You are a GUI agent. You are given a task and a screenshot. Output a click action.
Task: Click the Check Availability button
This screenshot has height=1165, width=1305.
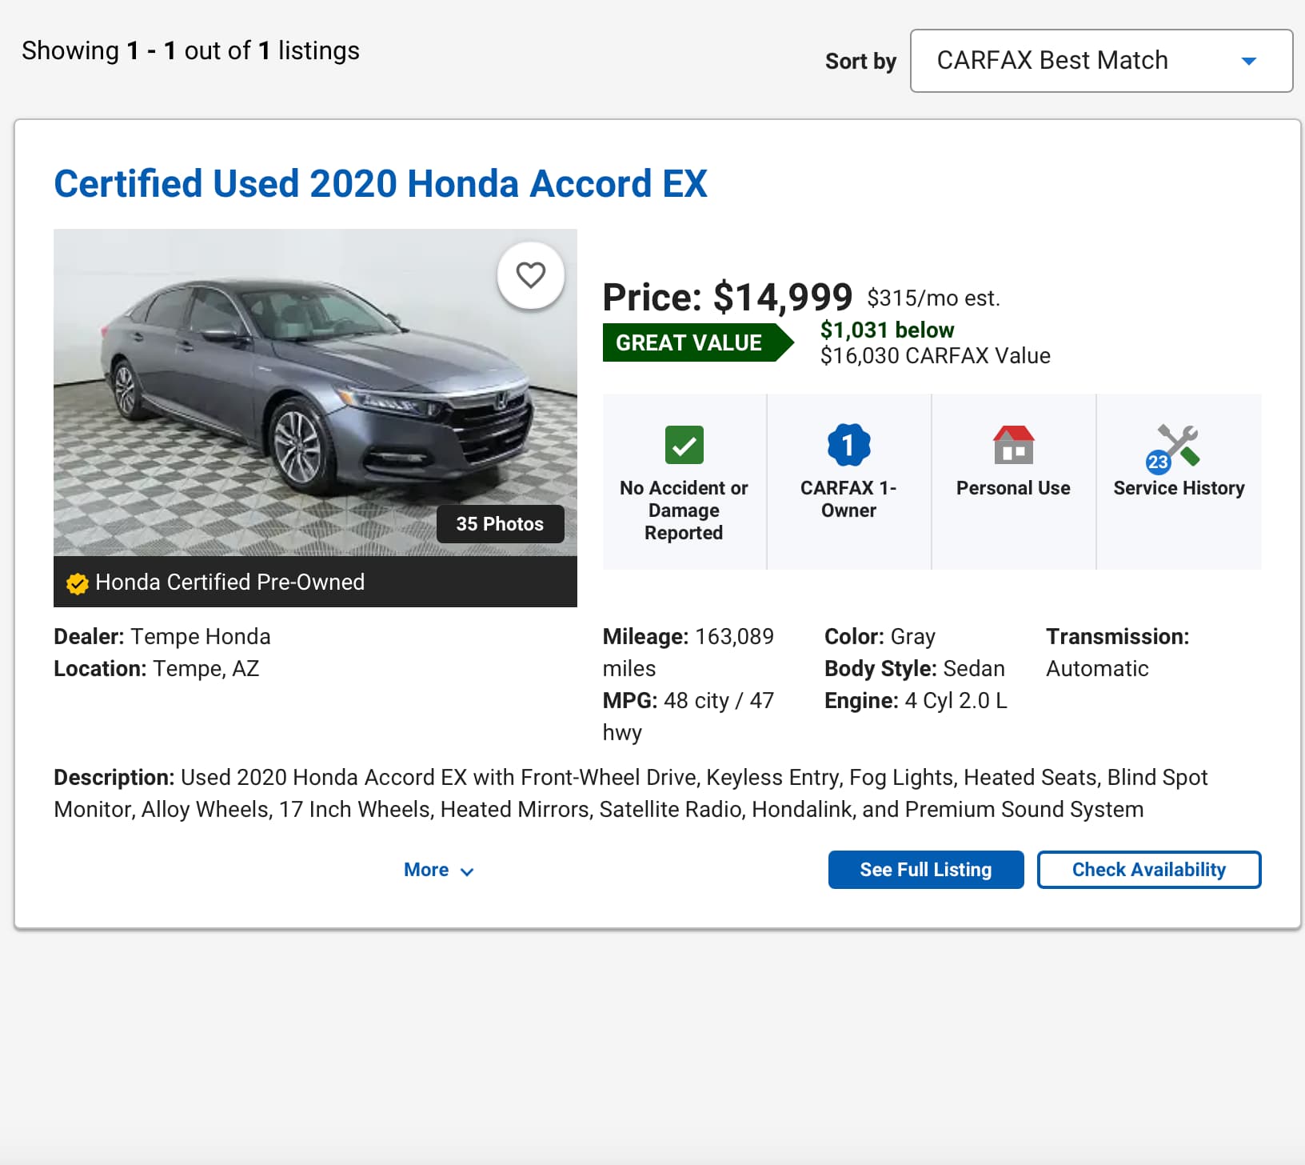[1148, 870]
